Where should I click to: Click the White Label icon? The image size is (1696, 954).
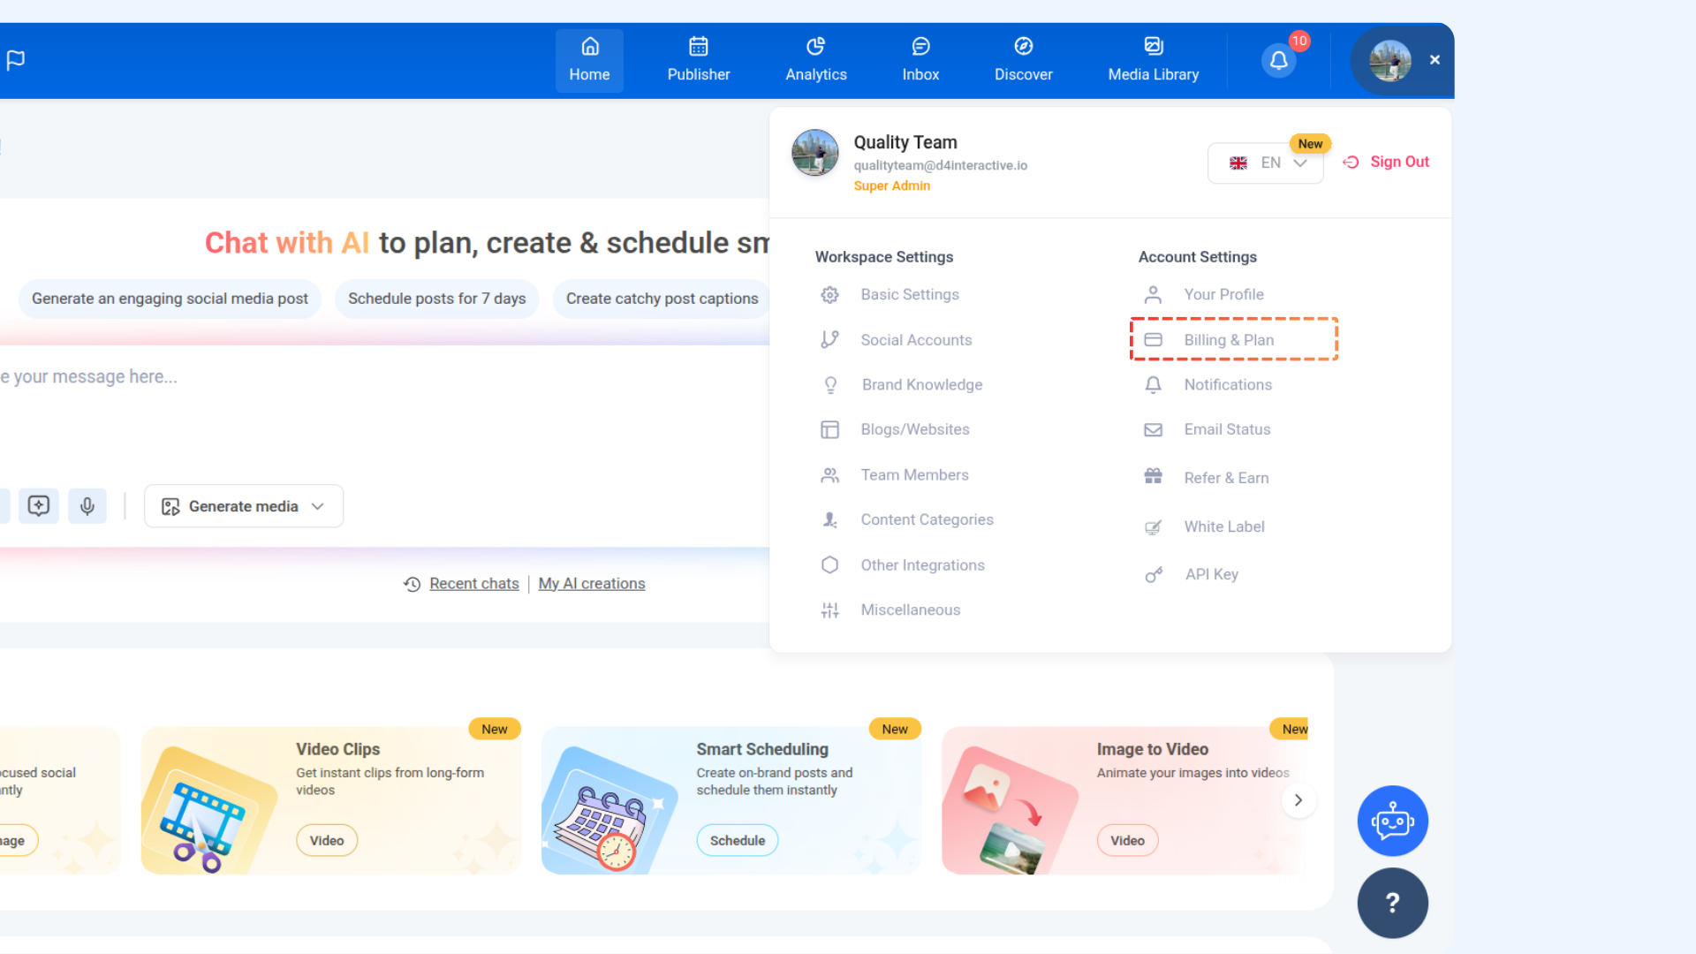1153,527
